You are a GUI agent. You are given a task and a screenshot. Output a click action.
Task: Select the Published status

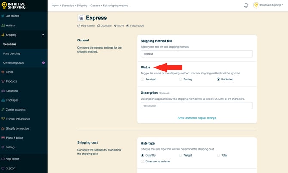pos(218,80)
